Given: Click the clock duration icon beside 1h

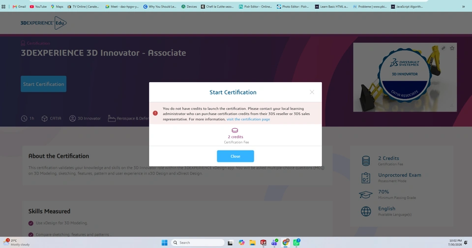Looking at the screenshot, I should (24, 119).
